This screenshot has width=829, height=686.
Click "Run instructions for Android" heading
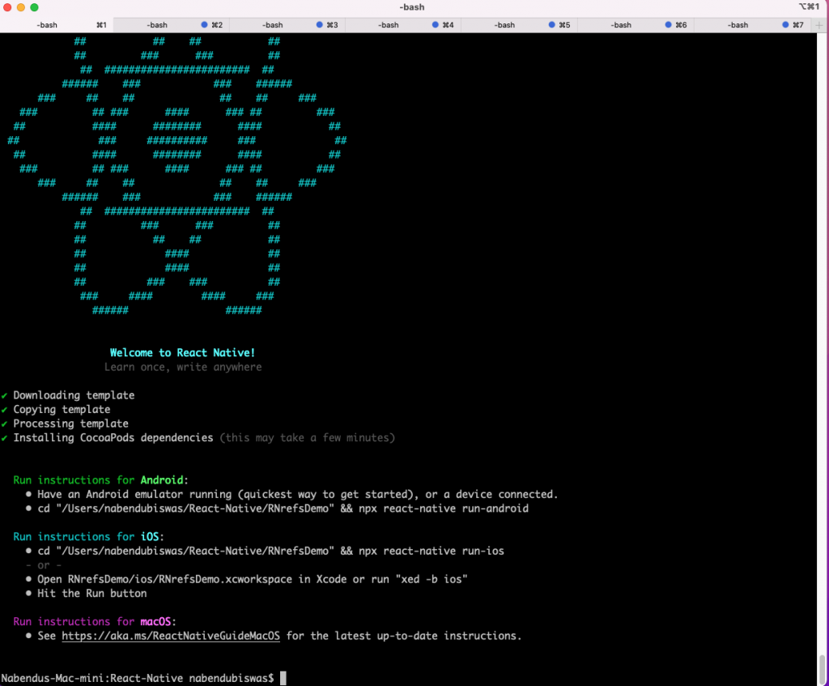pyautogui.click(x=100, y=480)
